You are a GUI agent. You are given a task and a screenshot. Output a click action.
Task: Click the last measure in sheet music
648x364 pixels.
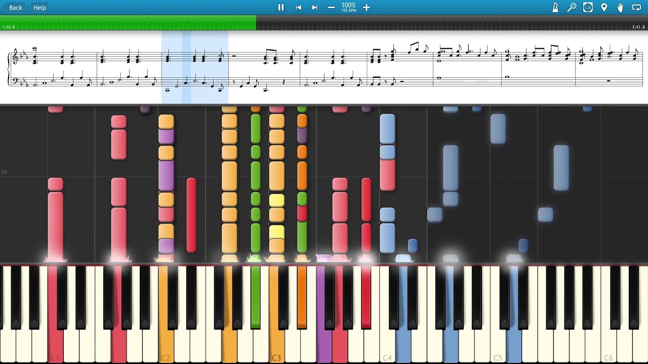coord(607,68)
